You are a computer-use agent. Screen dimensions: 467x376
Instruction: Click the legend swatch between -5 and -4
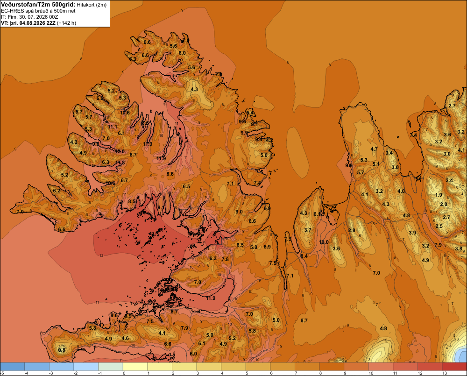click(x=13, y=367)
